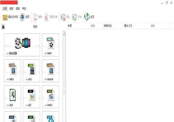The height and width of the screenshot is (122, 174).
Task: Sort by the 转换状态 column header
Action: (x=113, y=26)
